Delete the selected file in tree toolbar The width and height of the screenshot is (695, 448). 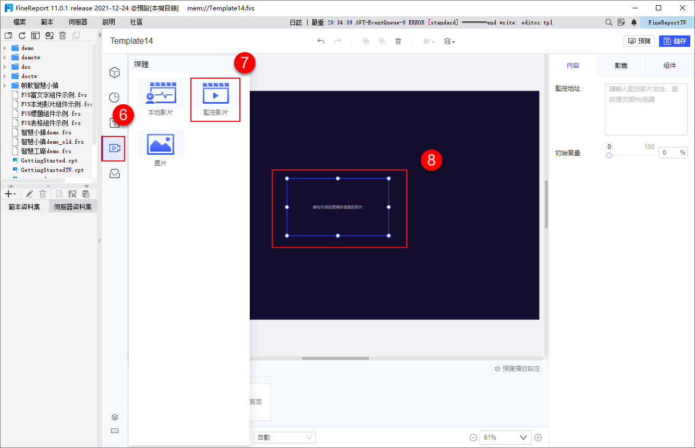click(x=63, y=35)
